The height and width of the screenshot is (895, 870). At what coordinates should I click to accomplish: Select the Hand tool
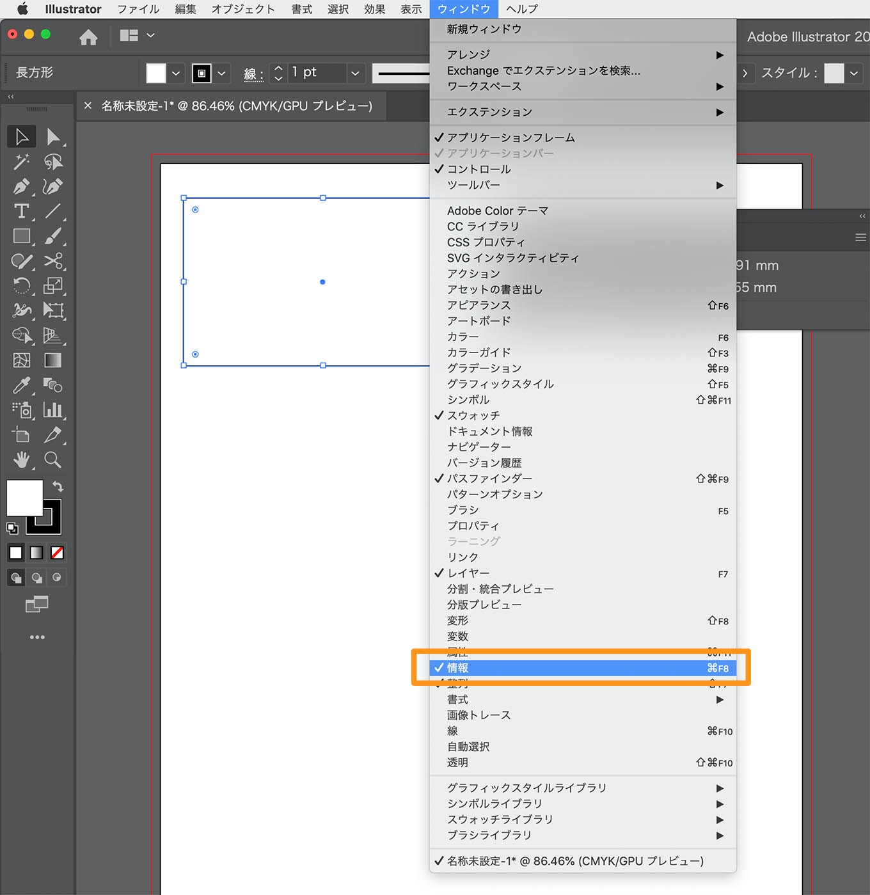[21, 460]
